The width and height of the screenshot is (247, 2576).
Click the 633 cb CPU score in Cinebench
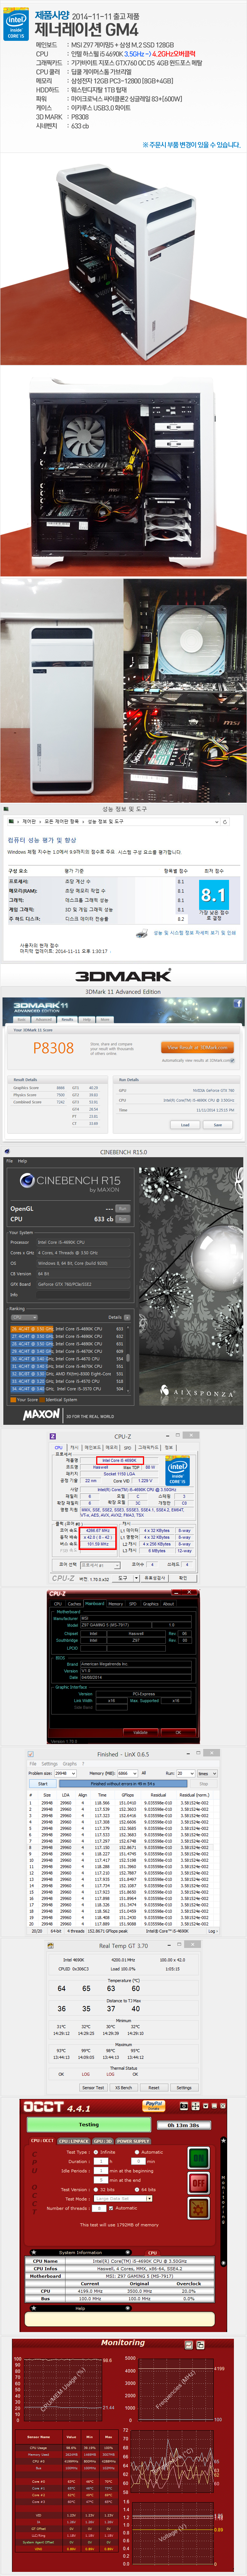pos(104,1219)
